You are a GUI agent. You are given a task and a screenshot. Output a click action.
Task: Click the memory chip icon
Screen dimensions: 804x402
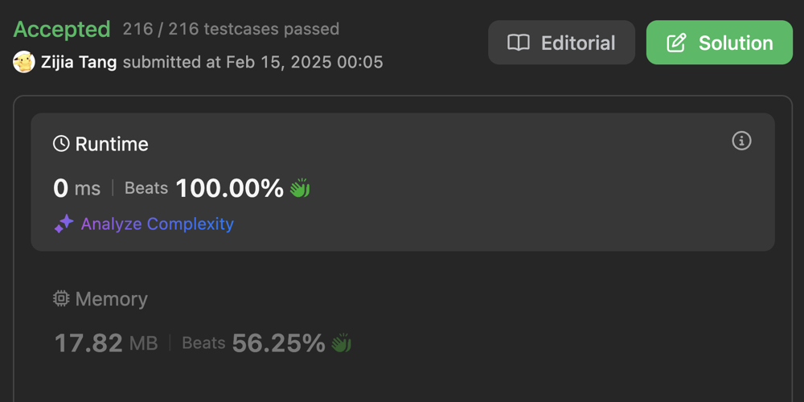[x=61, y=299]
